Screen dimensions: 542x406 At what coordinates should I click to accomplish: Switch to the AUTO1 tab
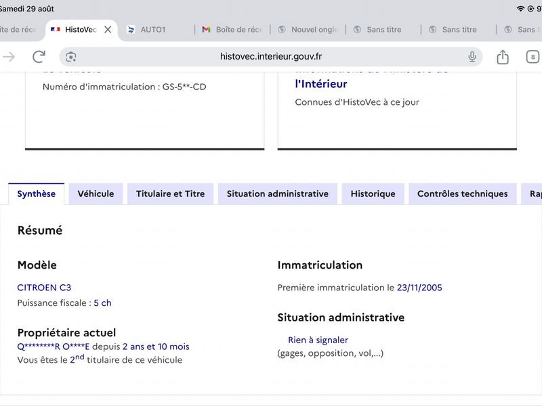(153, 30)
